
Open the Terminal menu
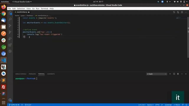44,9
